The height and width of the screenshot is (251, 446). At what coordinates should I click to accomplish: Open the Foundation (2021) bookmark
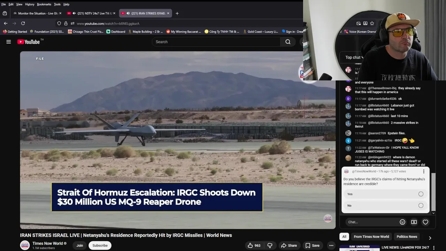pyautogui.click(x=47, y=32)
